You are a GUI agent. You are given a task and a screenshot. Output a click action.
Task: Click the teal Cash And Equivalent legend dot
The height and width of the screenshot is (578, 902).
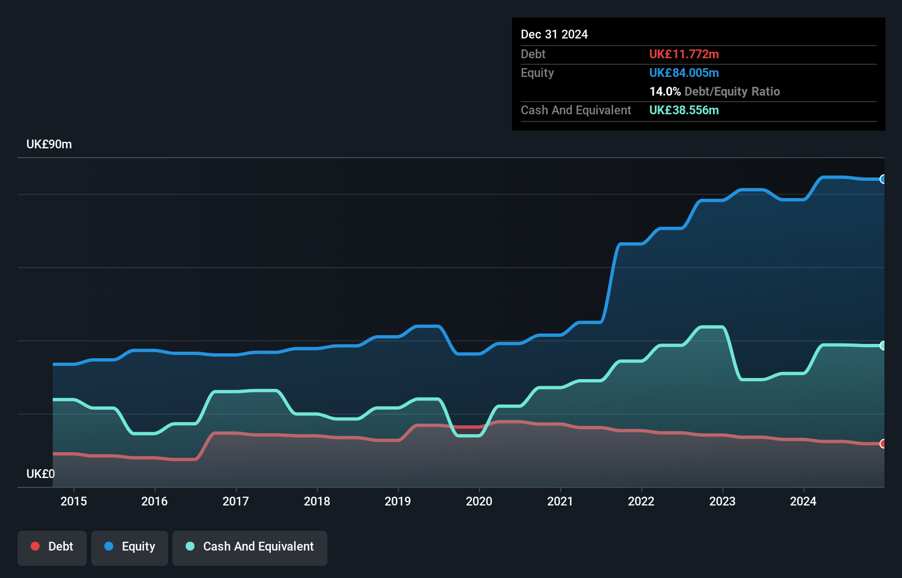190,546
